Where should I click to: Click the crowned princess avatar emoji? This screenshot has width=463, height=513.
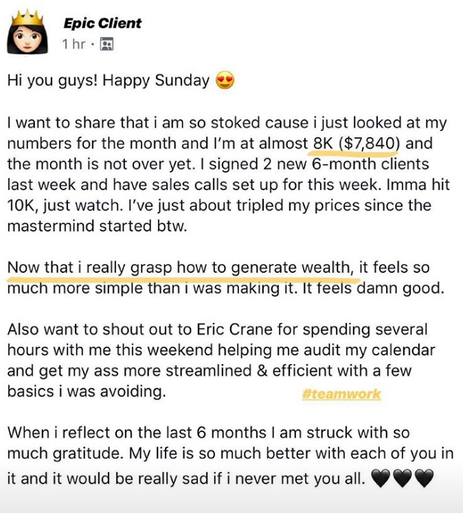(x=27, y=32)
